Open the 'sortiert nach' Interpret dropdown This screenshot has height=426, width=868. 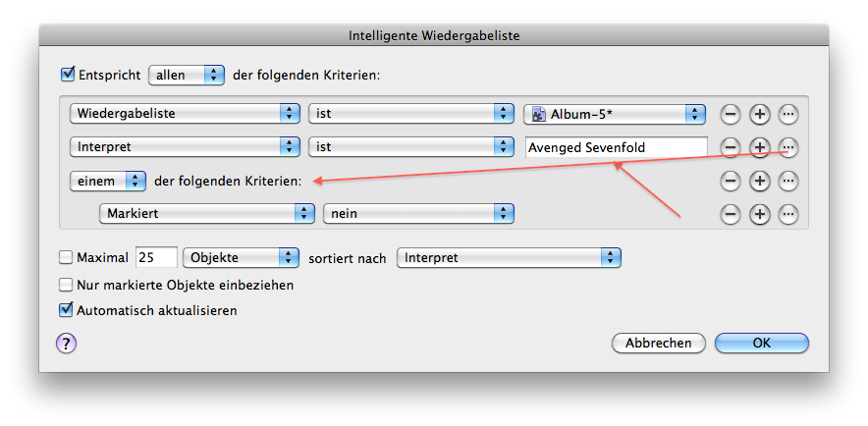[509, 257]
